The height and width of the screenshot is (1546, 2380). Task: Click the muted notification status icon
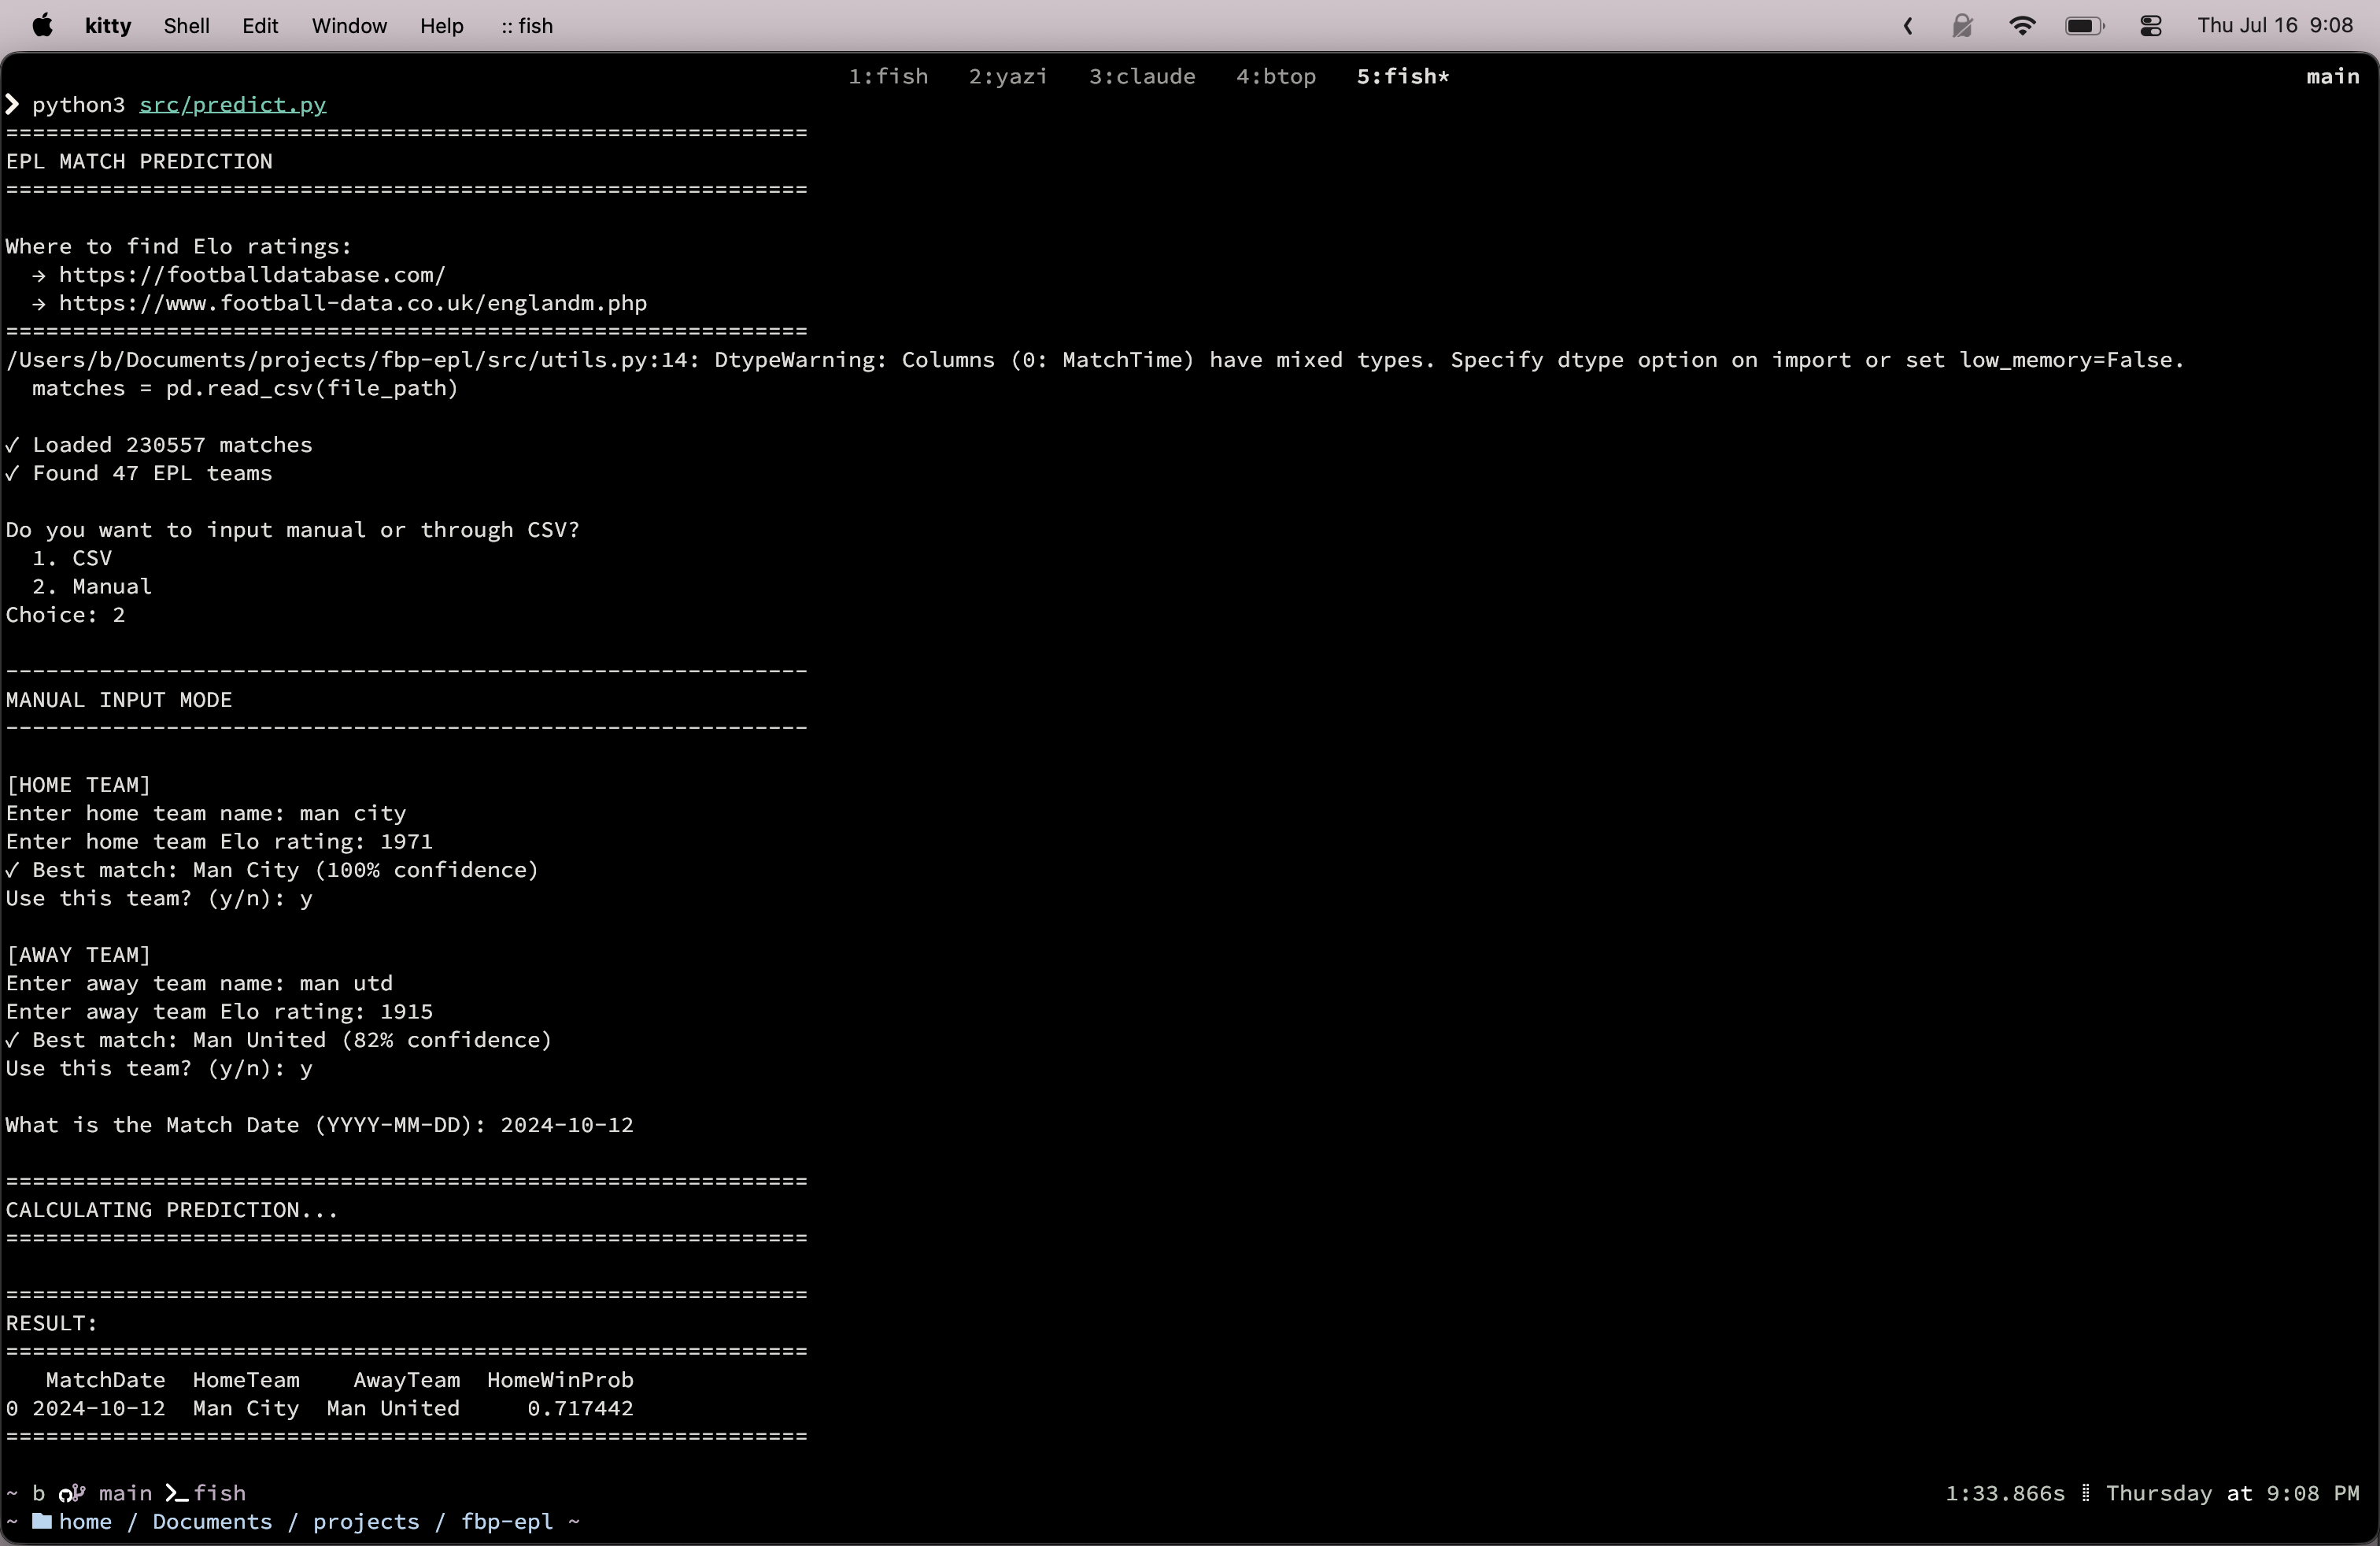pos(1963,26)
